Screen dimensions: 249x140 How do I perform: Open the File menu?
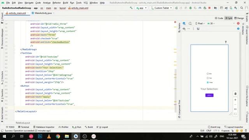coord(8,3)
